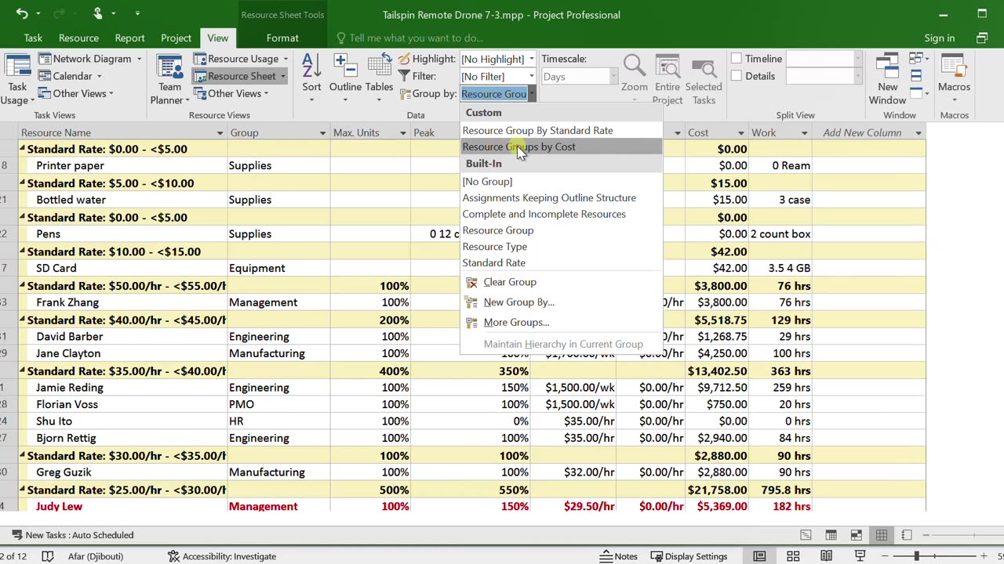Image resolution: width=1004 pixels, height=564 pixels.
Task: Open More Groups dialog
Action: 515,322
